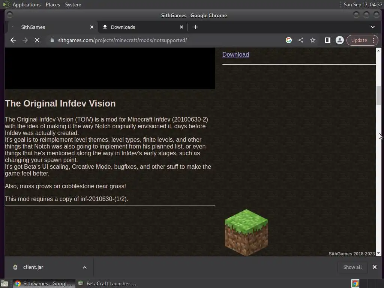The image size is (384, 288).
Task: Bookmark this page with the star
Action: coord(313,40)
